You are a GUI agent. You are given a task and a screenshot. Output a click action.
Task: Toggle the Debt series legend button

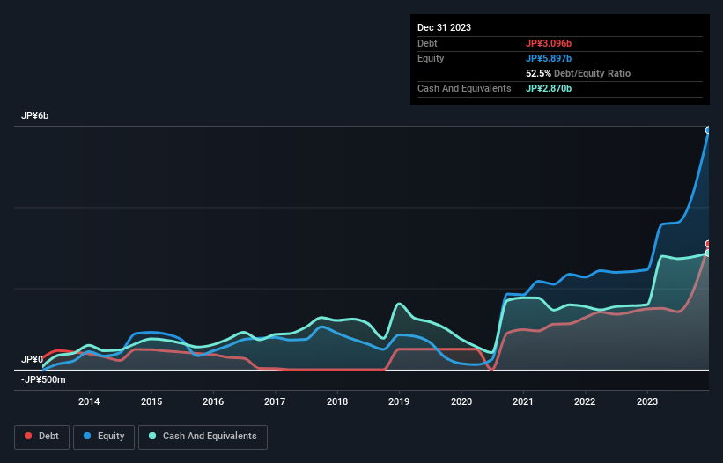(41, 437)
